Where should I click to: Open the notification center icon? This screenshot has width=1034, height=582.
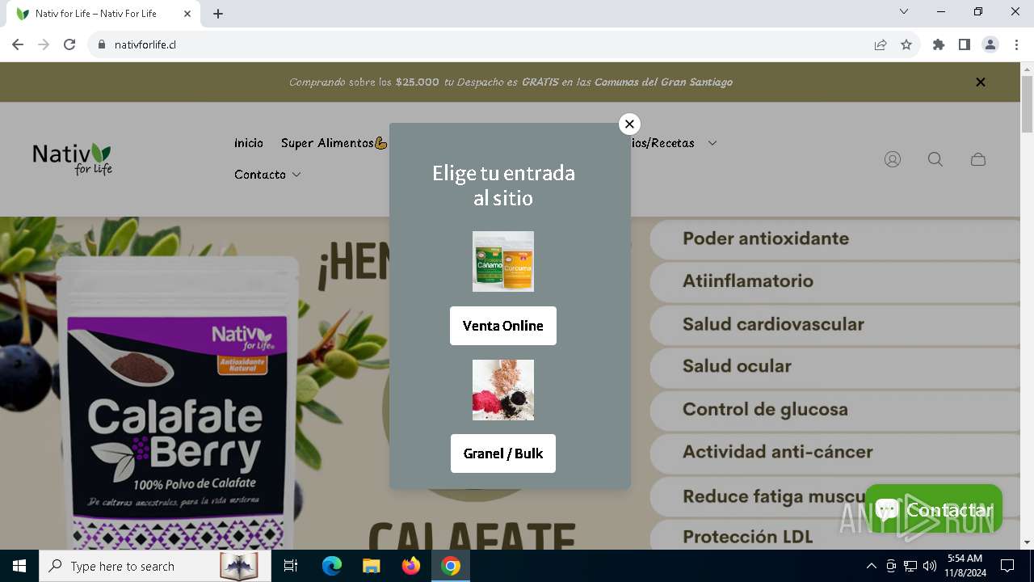[1007, 566]
